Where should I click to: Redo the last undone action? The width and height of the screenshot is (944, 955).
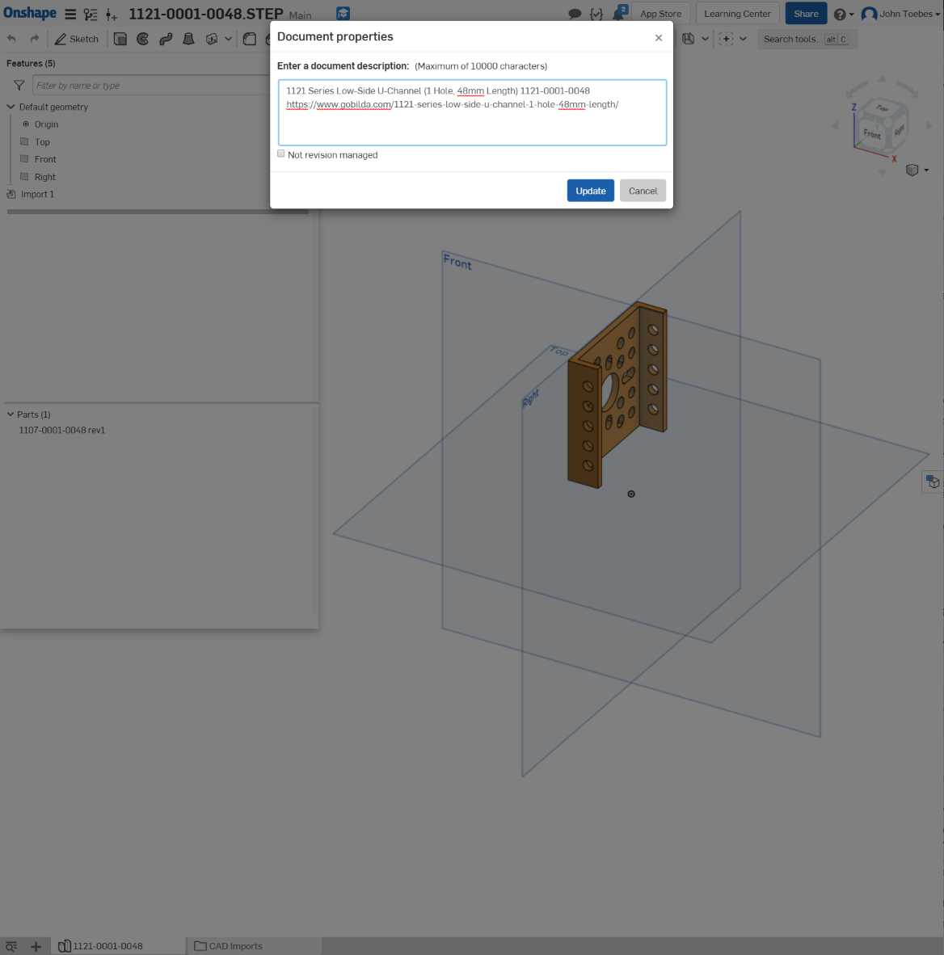(35, 39)
